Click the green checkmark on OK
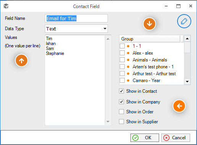Screen dimensions: 197x145 (x=135, y=138)
